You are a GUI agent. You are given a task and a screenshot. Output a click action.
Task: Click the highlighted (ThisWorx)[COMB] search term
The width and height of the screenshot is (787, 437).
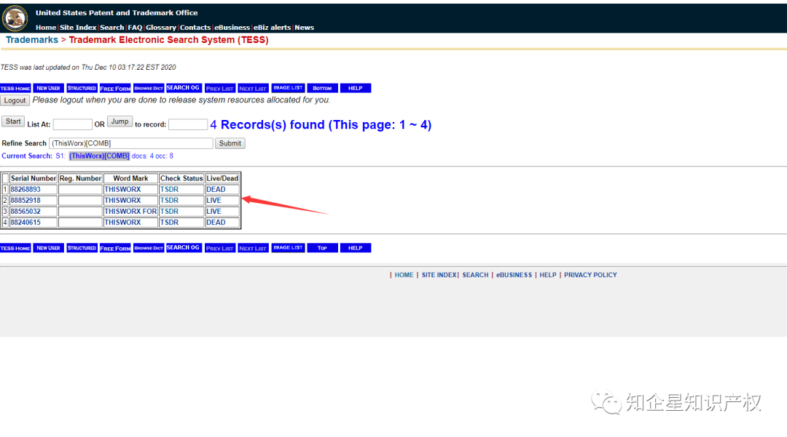coord(99,156)
